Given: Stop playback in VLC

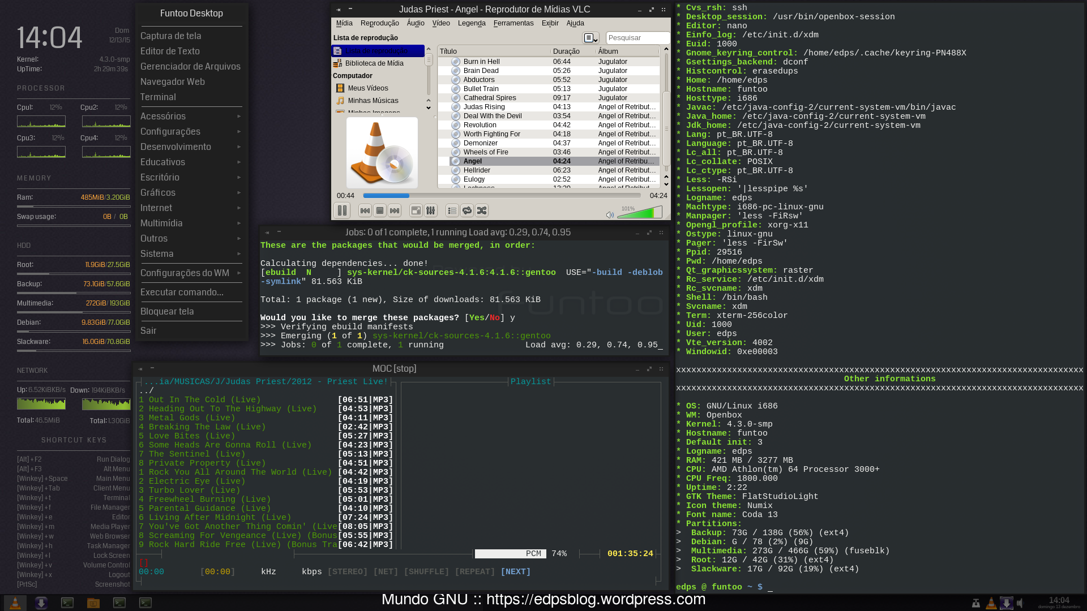Looking at the screenshot, I should coord(380,210).
